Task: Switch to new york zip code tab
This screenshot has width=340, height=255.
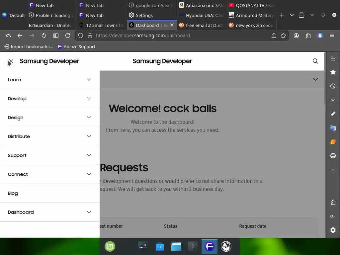Action: pyautogui.click(x=252, y=25)
